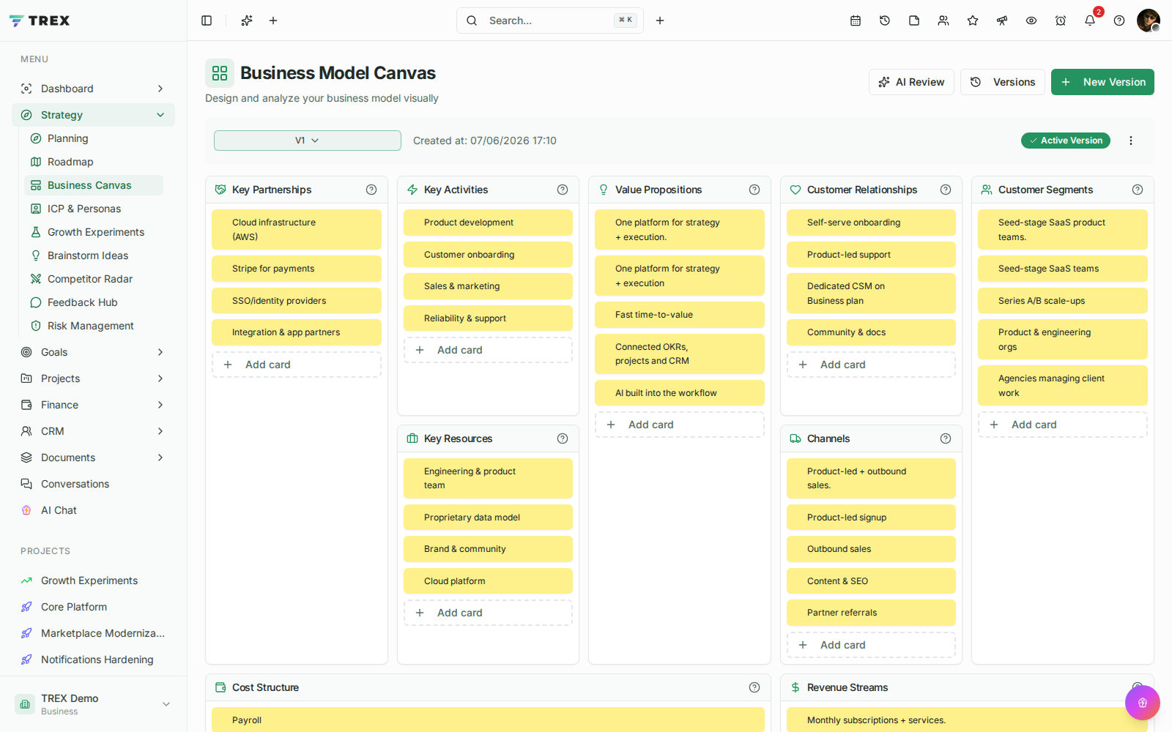Add card under Key Partnerships
The width and height of the screenshot is (1172, 732).
(x=297, y=365)
